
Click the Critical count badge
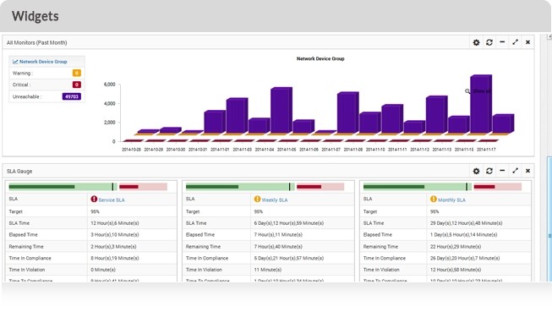[x=76, y=85]
